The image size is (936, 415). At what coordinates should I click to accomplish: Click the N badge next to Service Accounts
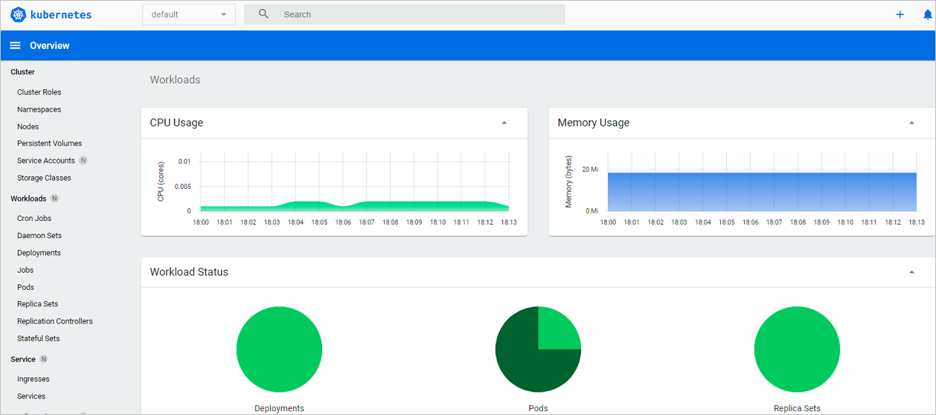83,161
